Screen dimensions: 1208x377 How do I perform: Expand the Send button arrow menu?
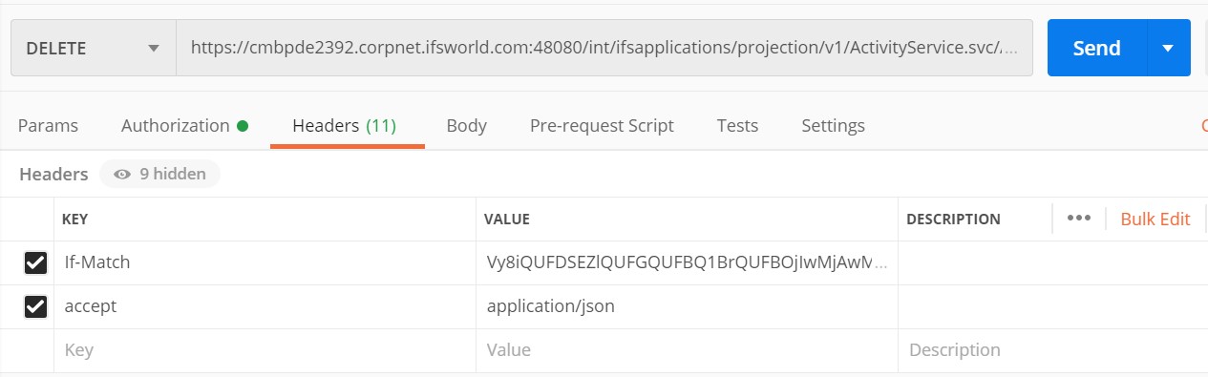coord(1168,48)
